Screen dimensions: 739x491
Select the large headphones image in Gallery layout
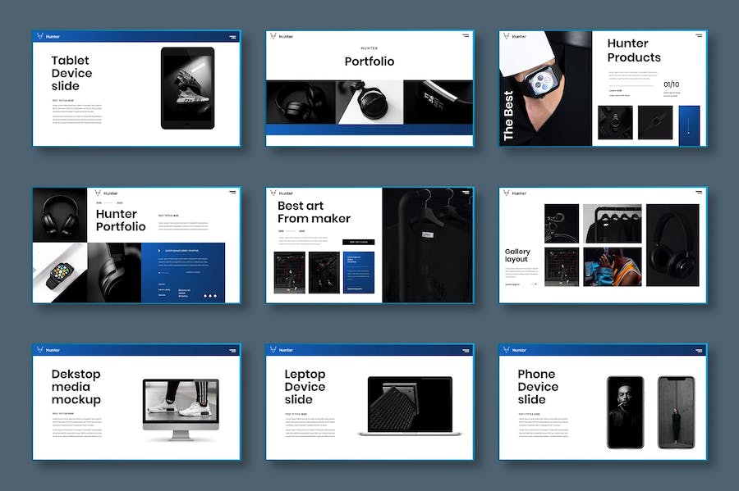click(672, 245)
